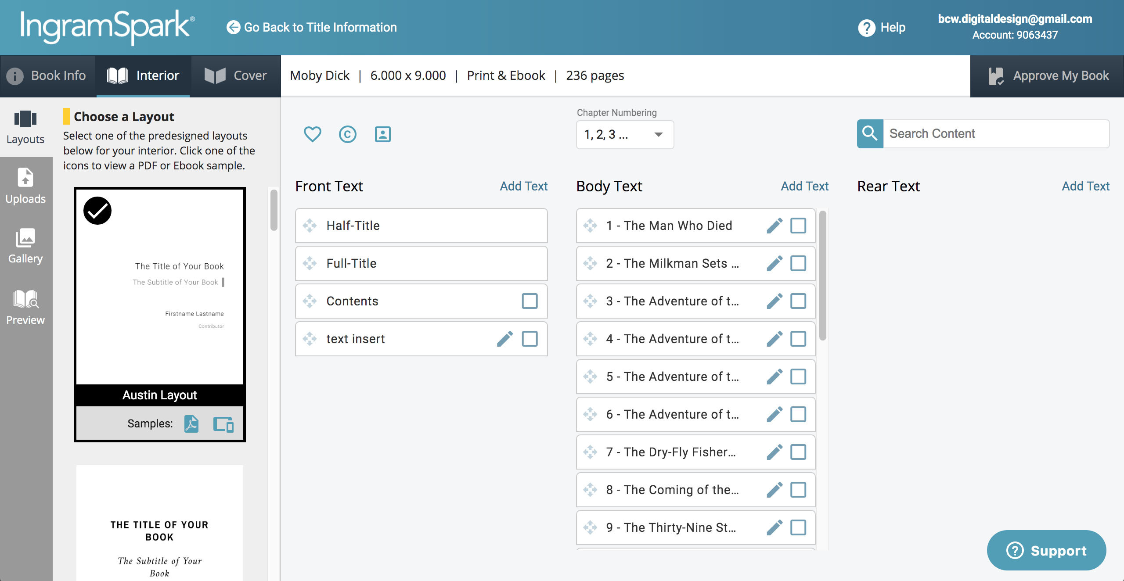Image resolution: width=1124 pixels, height=581 pixels.
Task: Check box for chapter 5
Action: tap(798, 377)
